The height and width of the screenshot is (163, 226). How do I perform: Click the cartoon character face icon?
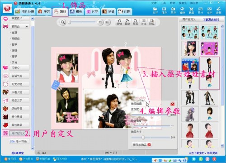coord(5,92)
